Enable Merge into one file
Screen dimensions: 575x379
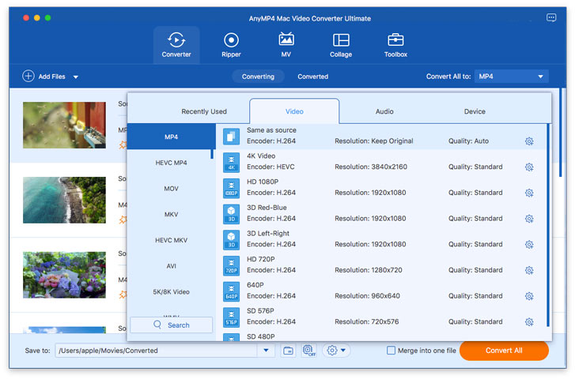391,351
